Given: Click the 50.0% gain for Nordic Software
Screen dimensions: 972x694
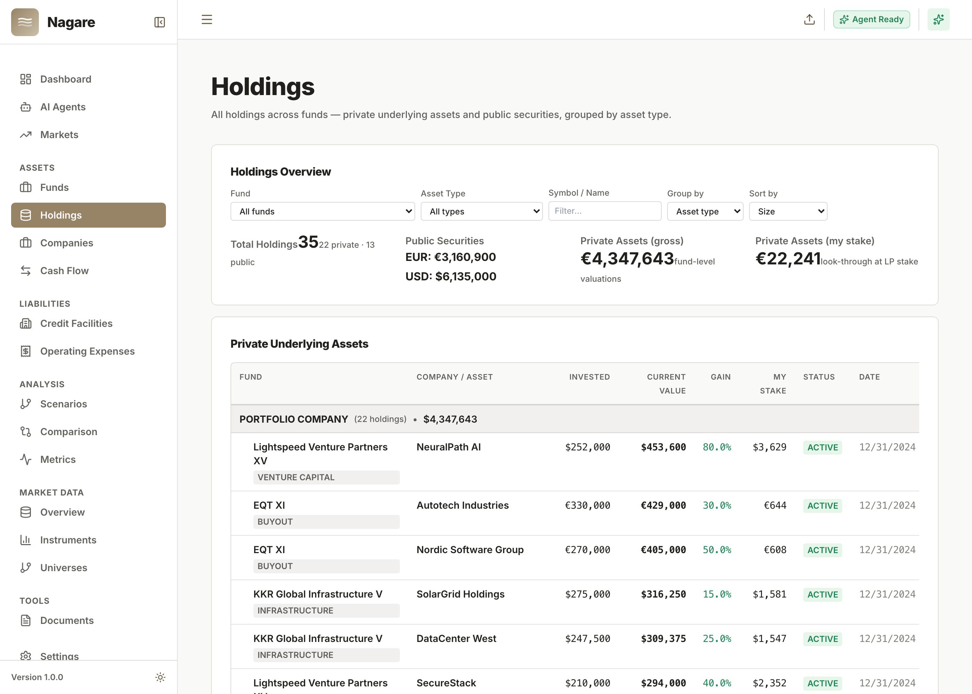Looking at the screenshot, I should pyautogui.click(x=717, y=550).
